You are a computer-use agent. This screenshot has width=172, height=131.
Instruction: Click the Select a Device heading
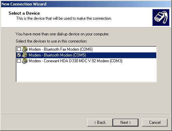coord(24,13)
